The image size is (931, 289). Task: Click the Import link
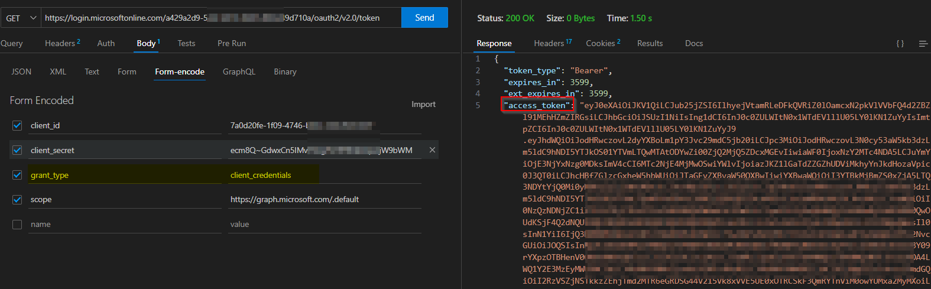[x=423, y=104]
